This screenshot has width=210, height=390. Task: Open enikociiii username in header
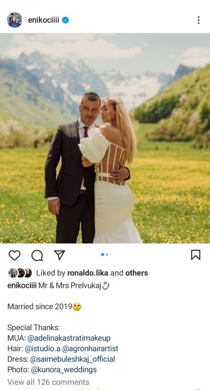[x=43, y=20]
